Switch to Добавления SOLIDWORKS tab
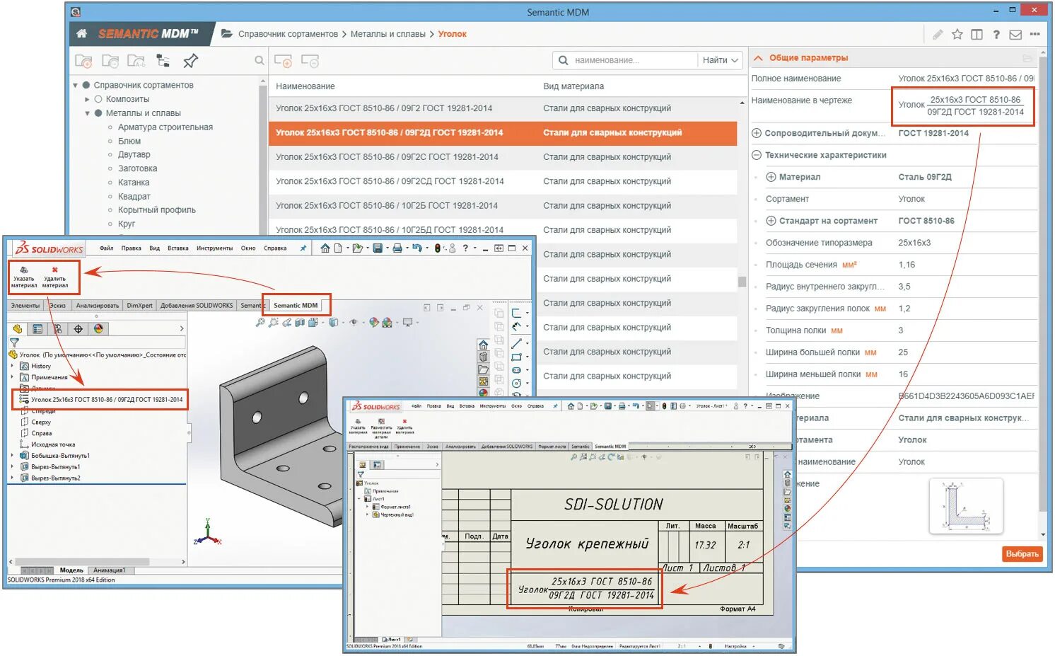The height and width of the screenshot is (656, 1055). 197,306
